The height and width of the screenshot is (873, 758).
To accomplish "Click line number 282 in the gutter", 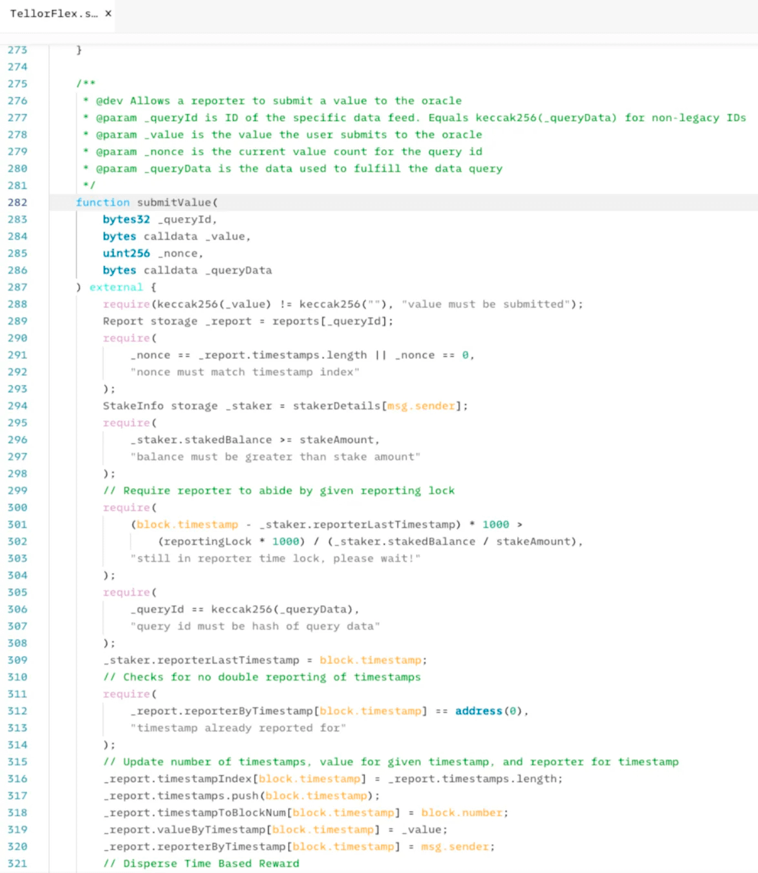I will [x=17, y=202].
